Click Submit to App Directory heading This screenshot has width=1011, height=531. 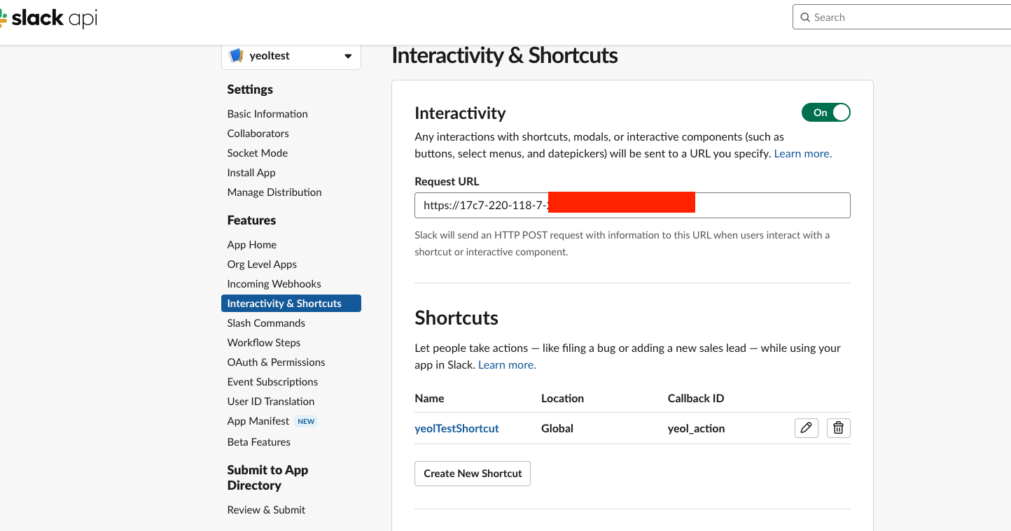267,478
